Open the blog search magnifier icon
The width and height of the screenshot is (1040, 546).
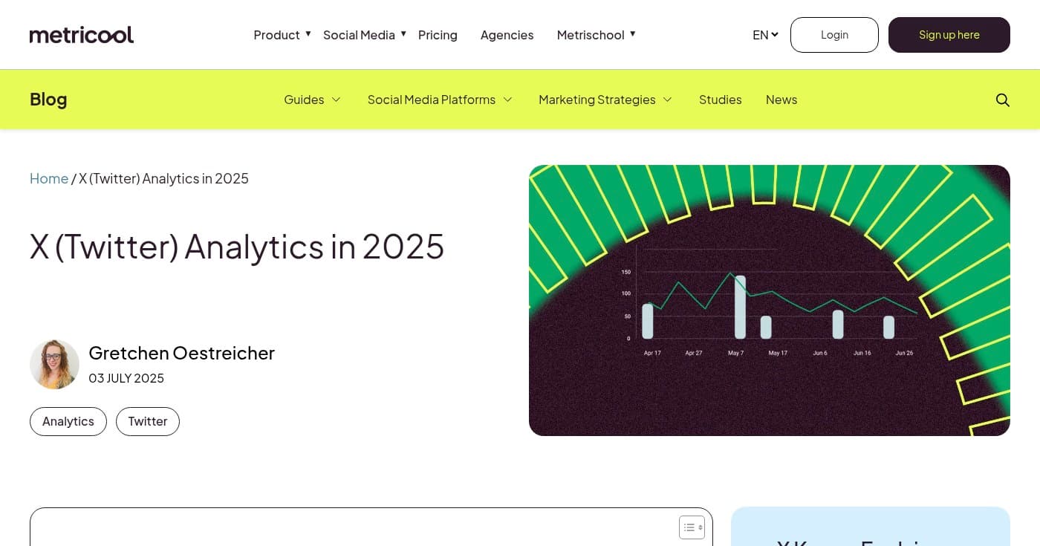[1002, 100]
